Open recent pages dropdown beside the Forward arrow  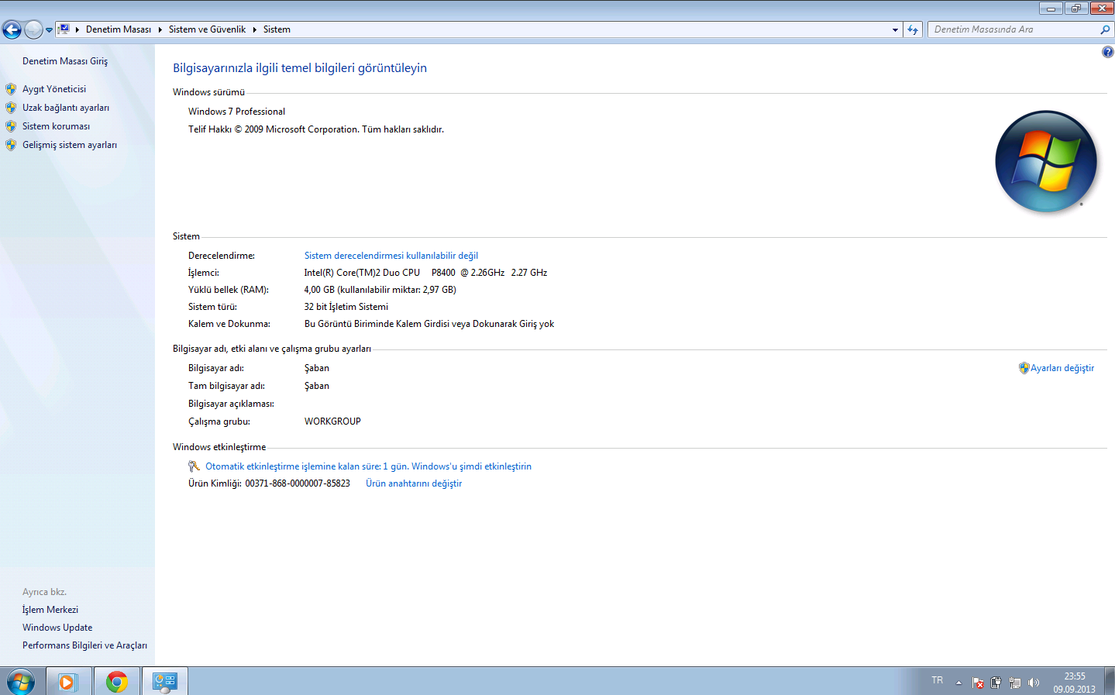click(x=49, y=30)
